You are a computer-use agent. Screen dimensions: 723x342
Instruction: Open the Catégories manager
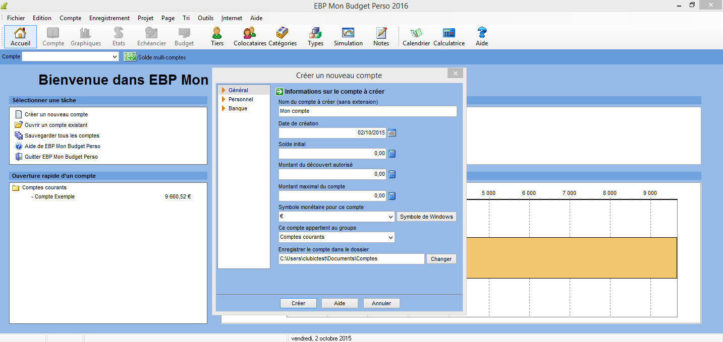click(283, 36)
